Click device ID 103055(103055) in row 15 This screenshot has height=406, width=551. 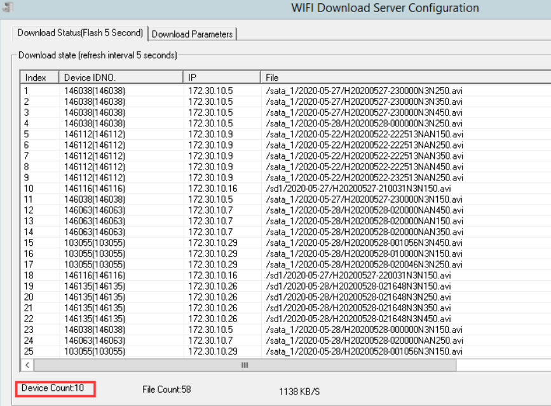click(x=95, y=243)
